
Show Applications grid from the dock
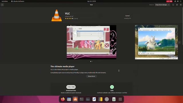tap(120, 99)
